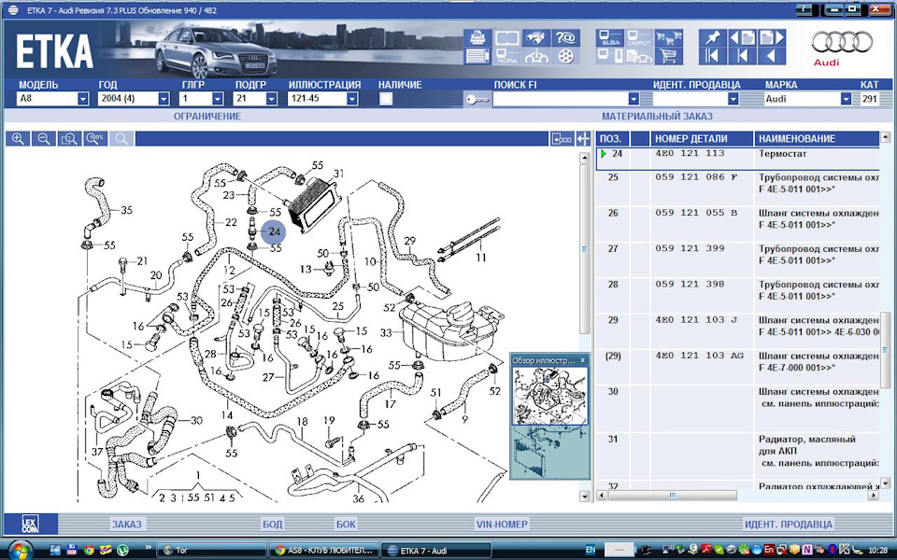Open the ИЛЛЮСТРАЦИЯ dropdown showing 121-45
This screenshot has width=897, height=560.
tap(352, 98)
